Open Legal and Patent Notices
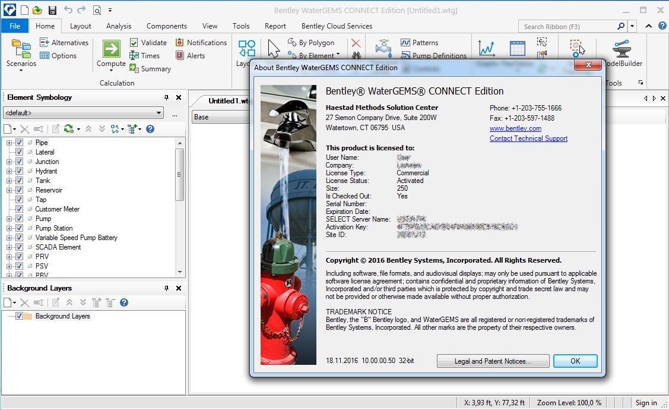The width and height of the screenshot is (669, 410). 493,361
